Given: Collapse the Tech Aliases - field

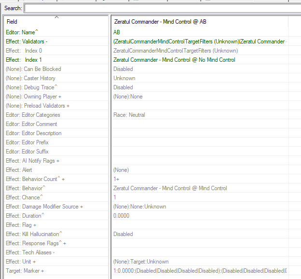Looking at the screenshot, I should [56, 252].
